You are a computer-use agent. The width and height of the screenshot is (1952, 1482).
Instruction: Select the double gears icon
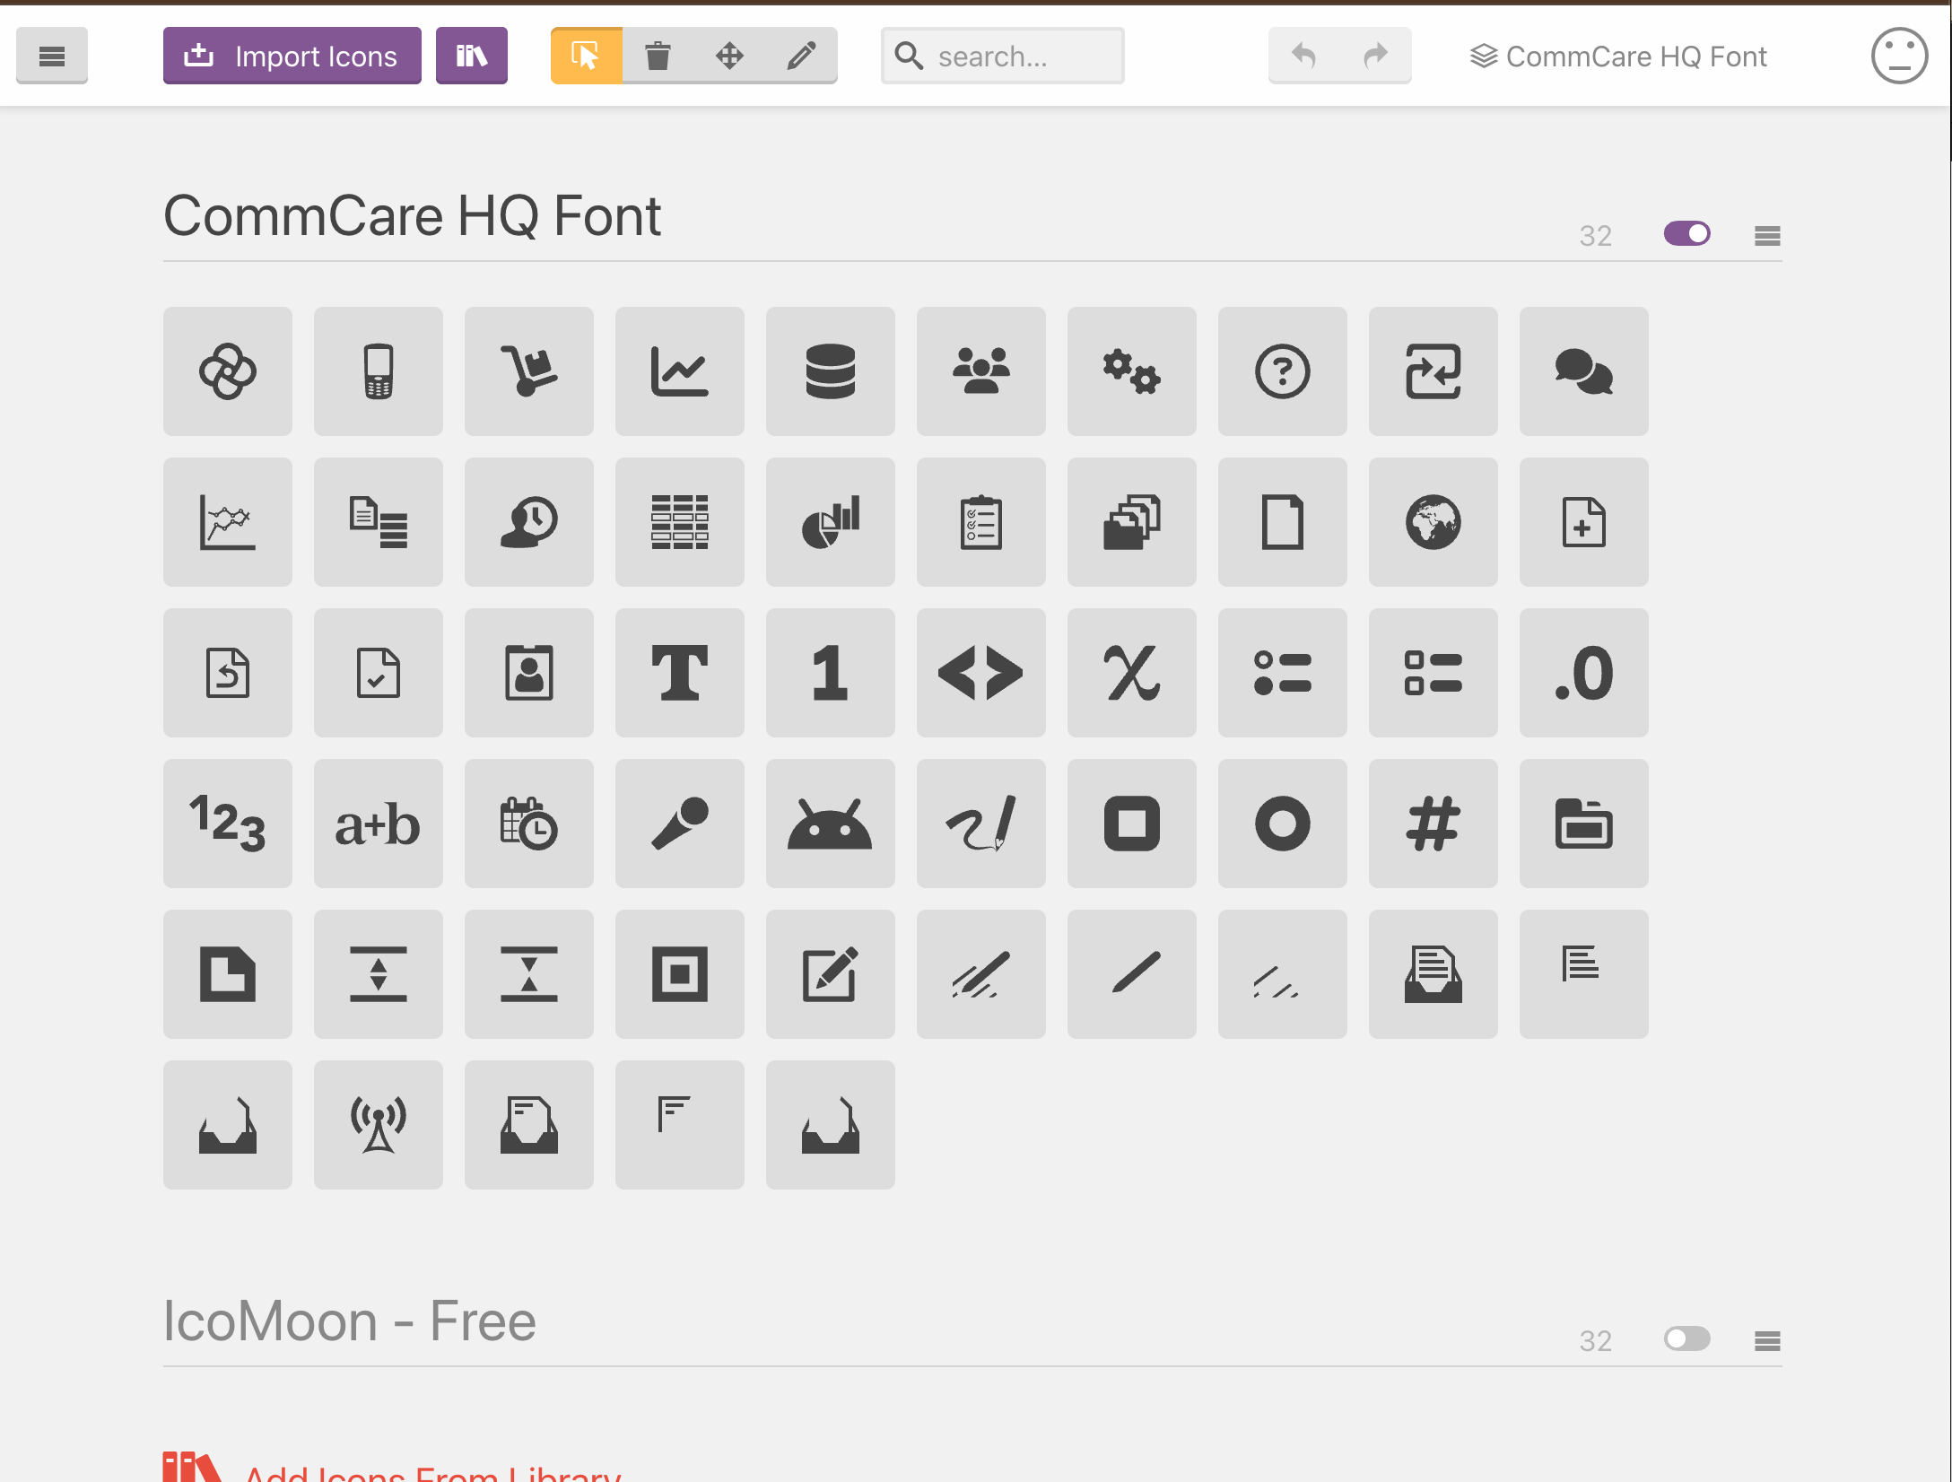(x=1132, y=371)
